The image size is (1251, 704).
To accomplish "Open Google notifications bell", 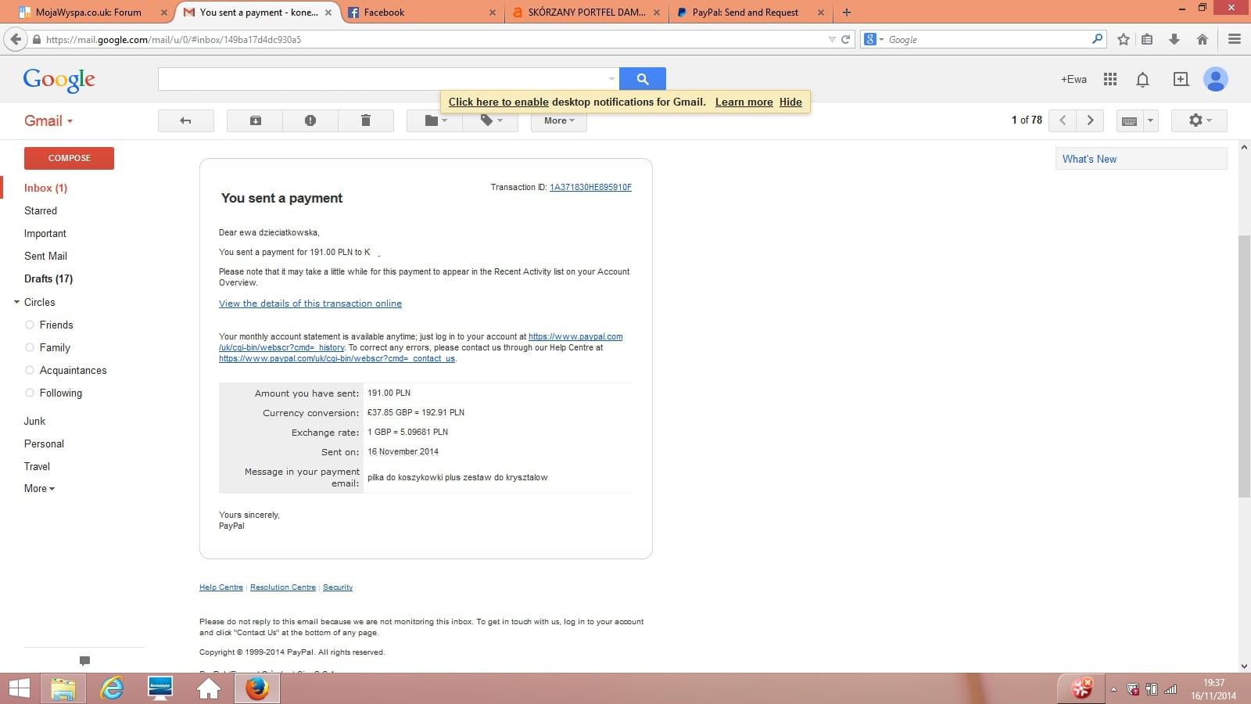I will pos(1142,80).
